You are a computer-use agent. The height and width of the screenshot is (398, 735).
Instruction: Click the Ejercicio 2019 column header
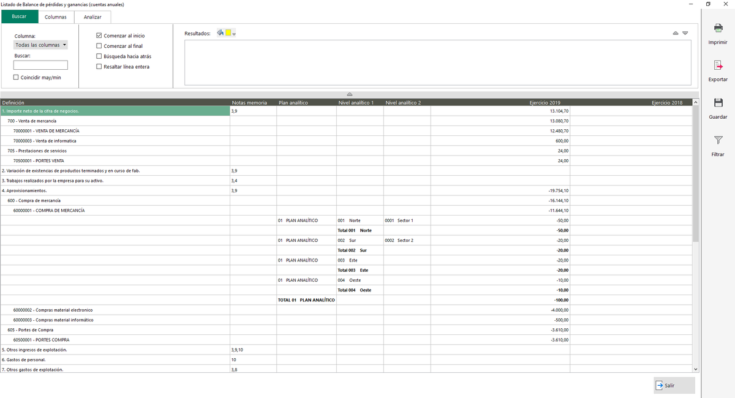tap(500, 102)
